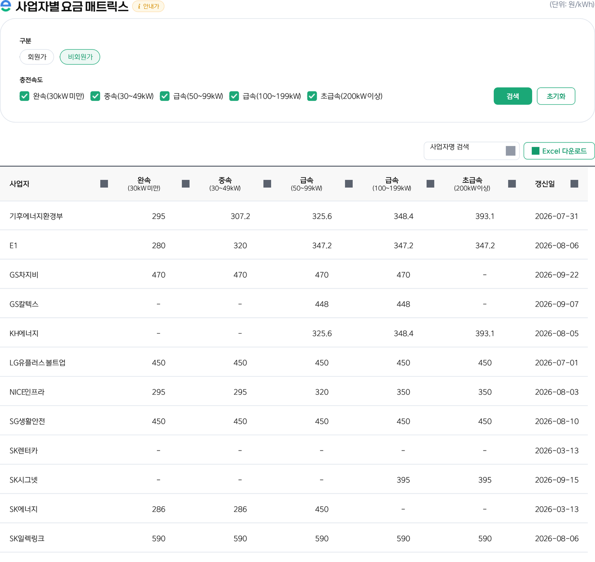
Task: Click the logo icon beside page title
Action: pyautogui.click(x=6, y=6)
